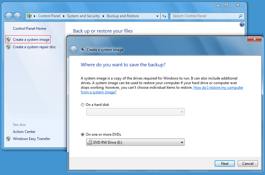Viewport: 265px width, 175px height.
Task: Click the shield icon beside Windows Easy Transfer
Action: pos(8,139)
